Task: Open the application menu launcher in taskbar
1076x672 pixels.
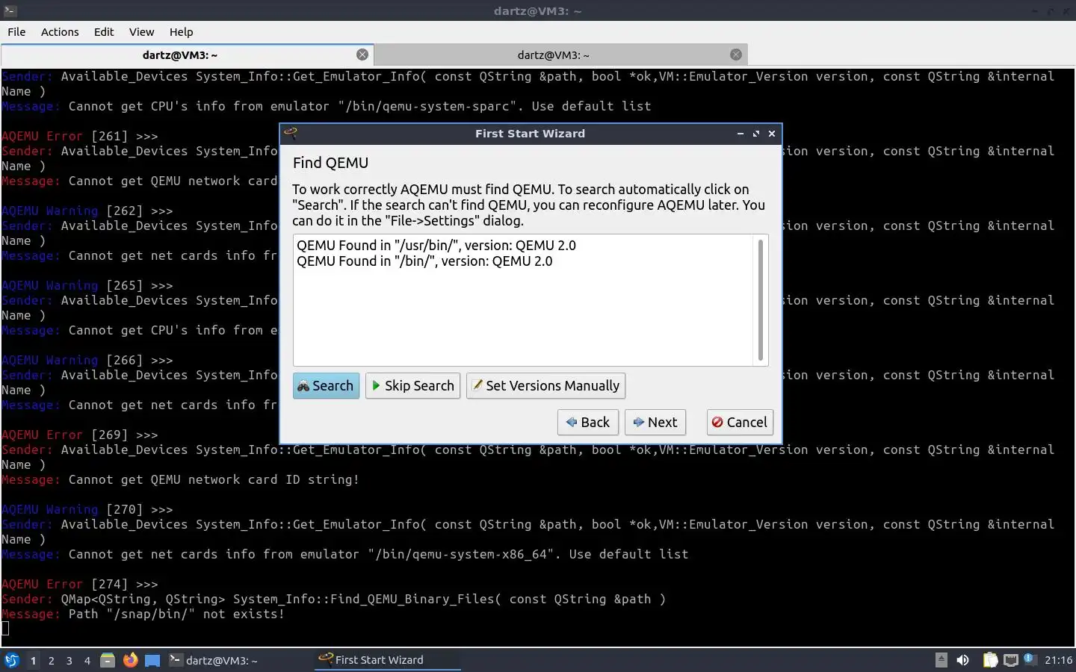Action: click(11, 660)
